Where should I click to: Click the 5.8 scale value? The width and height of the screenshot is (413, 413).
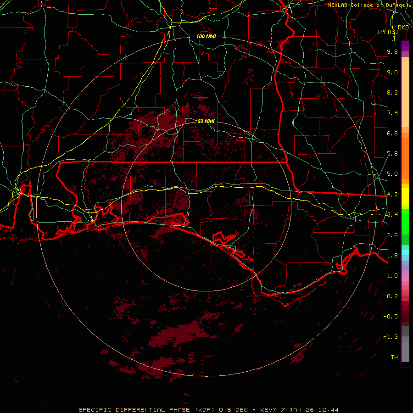(392, 154)
